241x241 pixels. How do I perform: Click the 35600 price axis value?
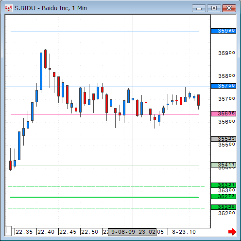point(226,122)
